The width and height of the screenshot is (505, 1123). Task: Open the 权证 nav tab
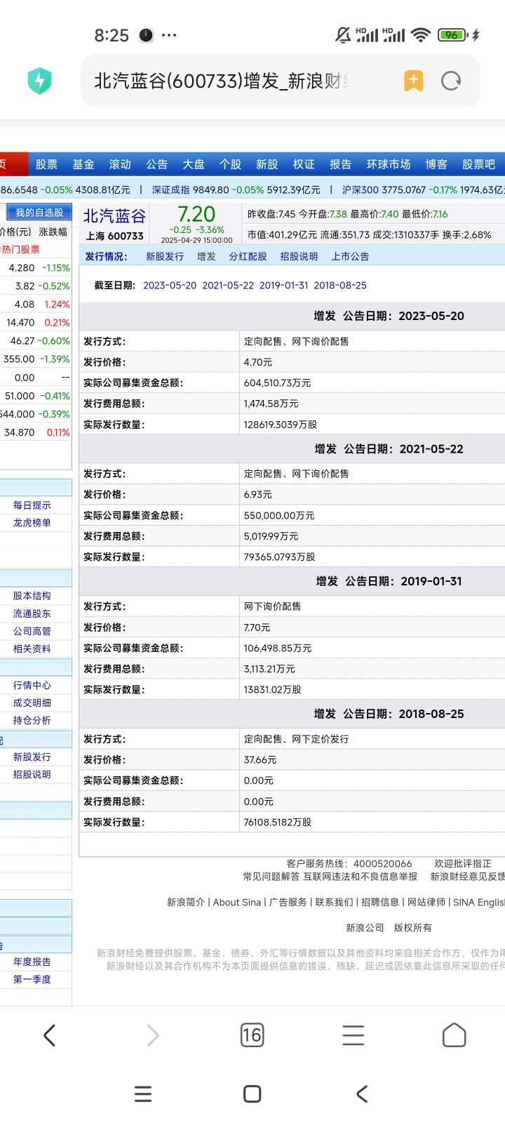click(304, 164)
